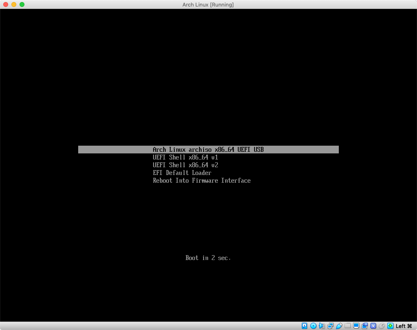Choose the EFI Default Loader entry
This screenshot has height=330, width=417.
point(182,173)
